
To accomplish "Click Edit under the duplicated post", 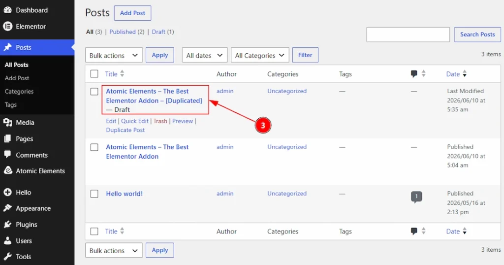I will 111,121.
